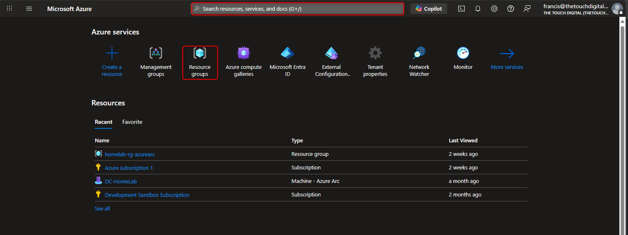The width and height of the screenshot is (628, 235).
Task: Open the apps waffle grid menu
Action: coord(9,9)
